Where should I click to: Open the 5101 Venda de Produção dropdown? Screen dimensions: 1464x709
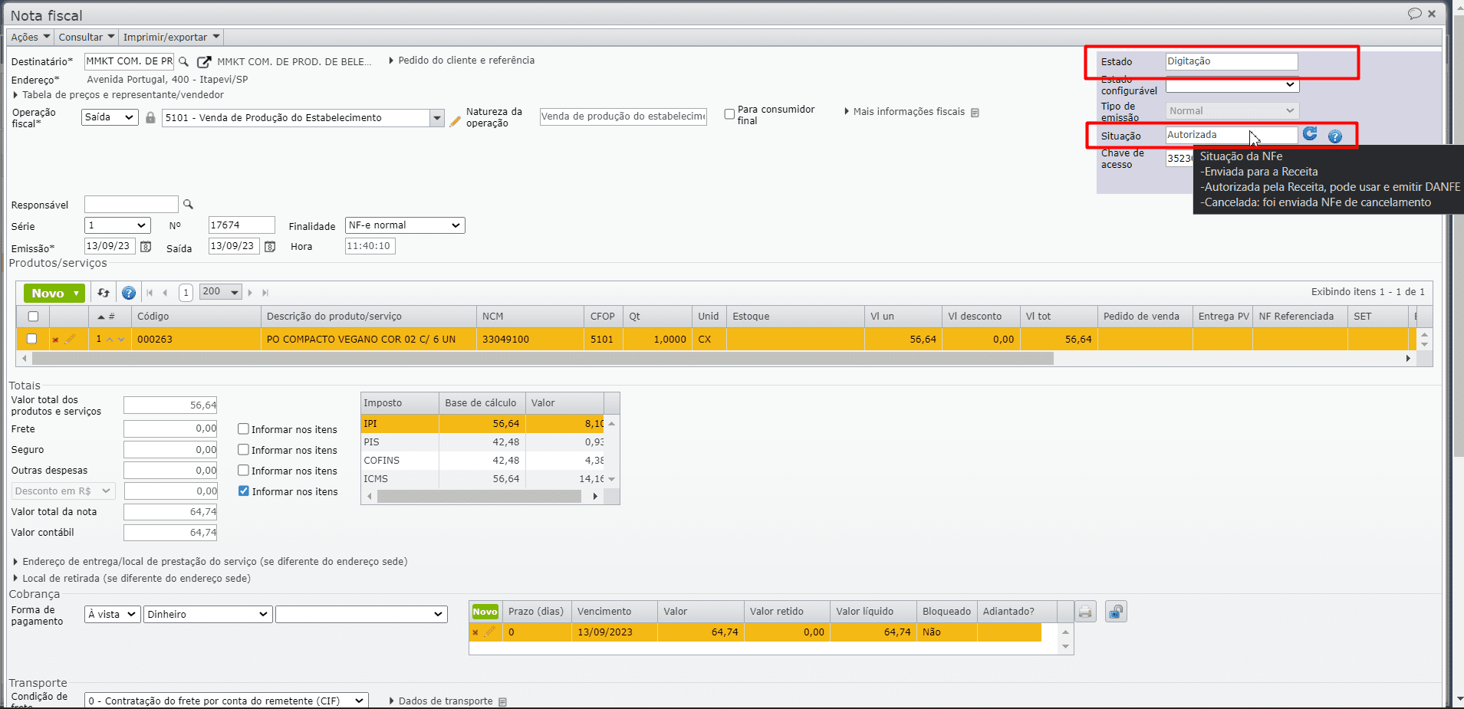pos(436,118)
